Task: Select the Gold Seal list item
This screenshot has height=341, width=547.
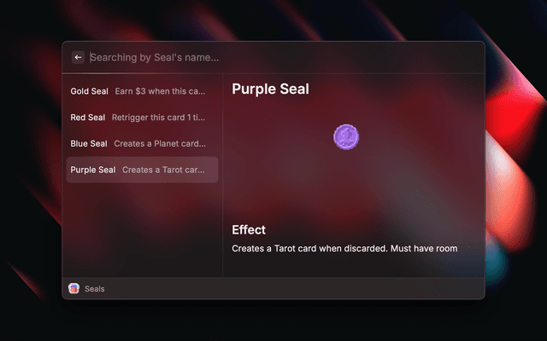Action: [x=88, y=91]
